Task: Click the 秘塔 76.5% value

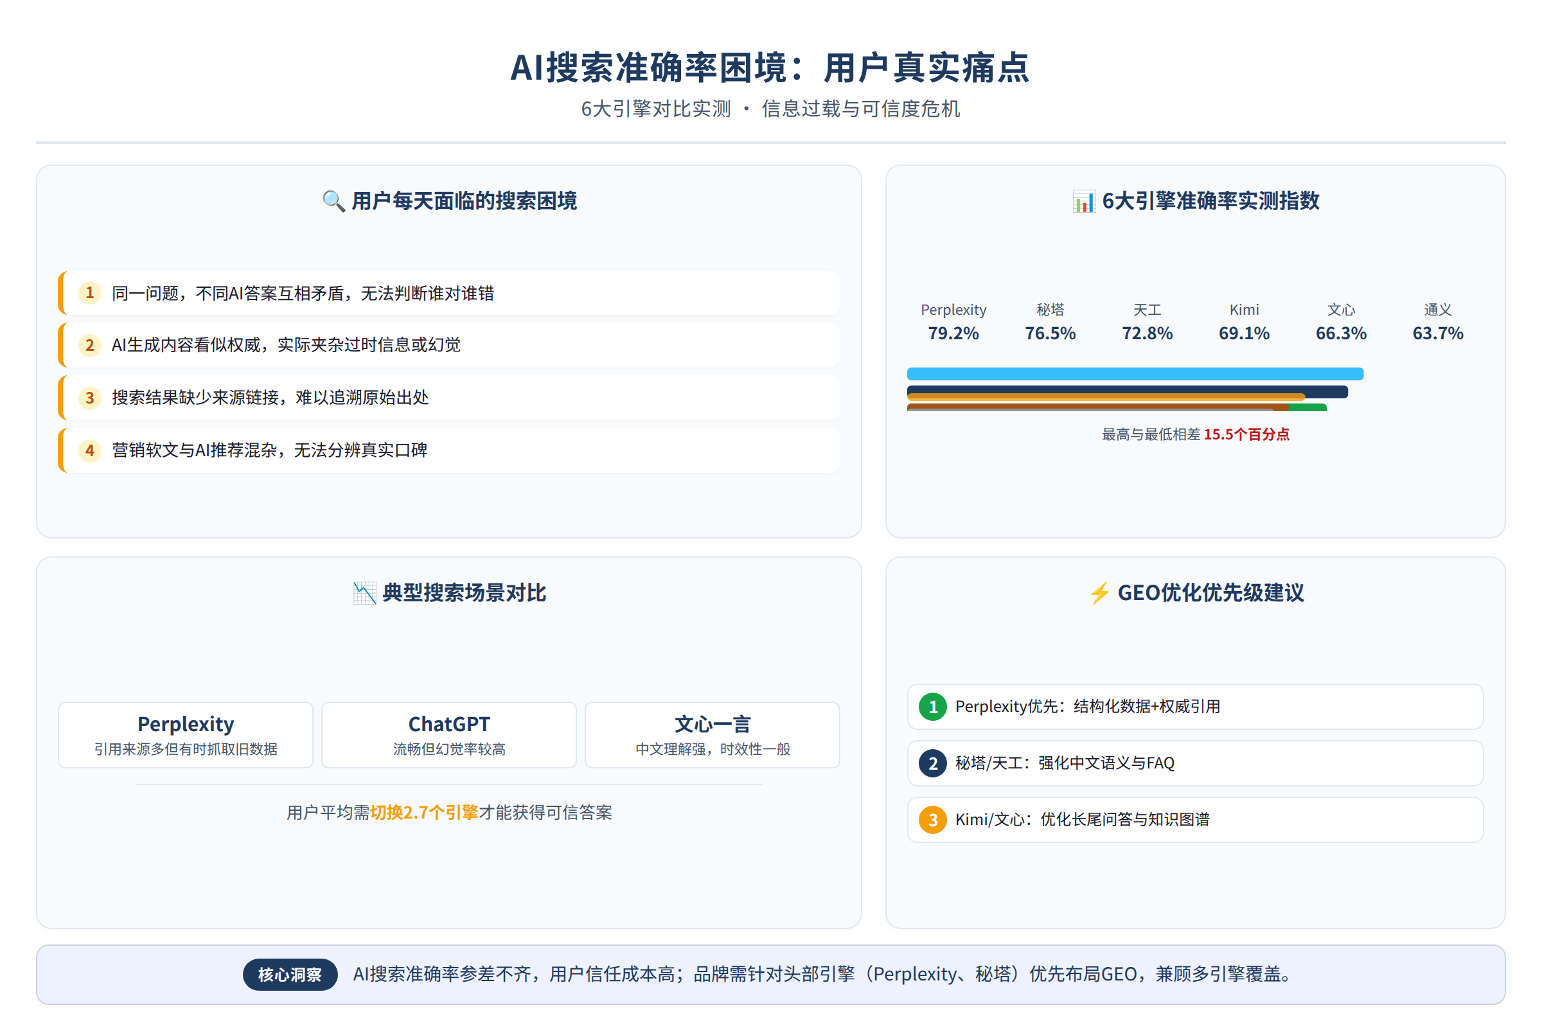Action: [x=1050, y=333]
